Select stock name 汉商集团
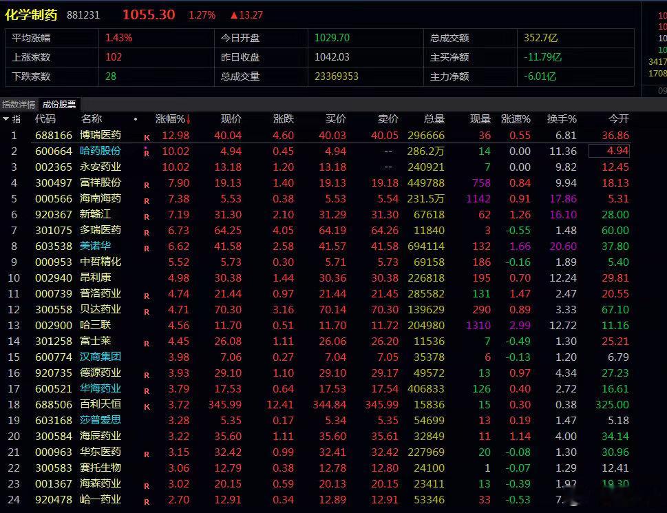The image size is (667, 513). (100, 357)
